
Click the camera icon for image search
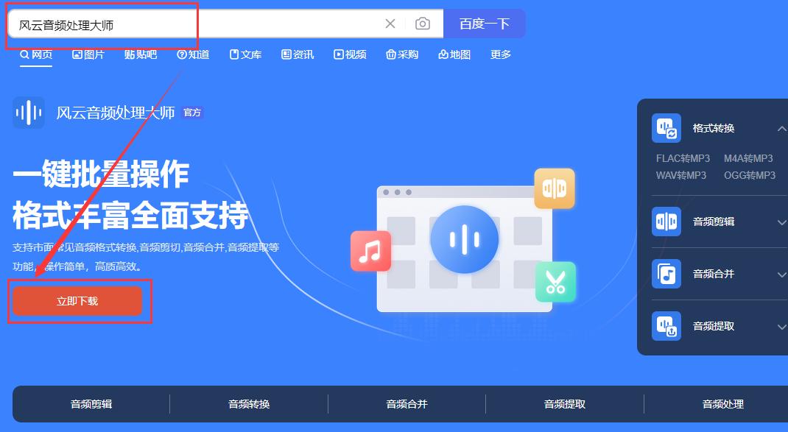tap(423, 23)
